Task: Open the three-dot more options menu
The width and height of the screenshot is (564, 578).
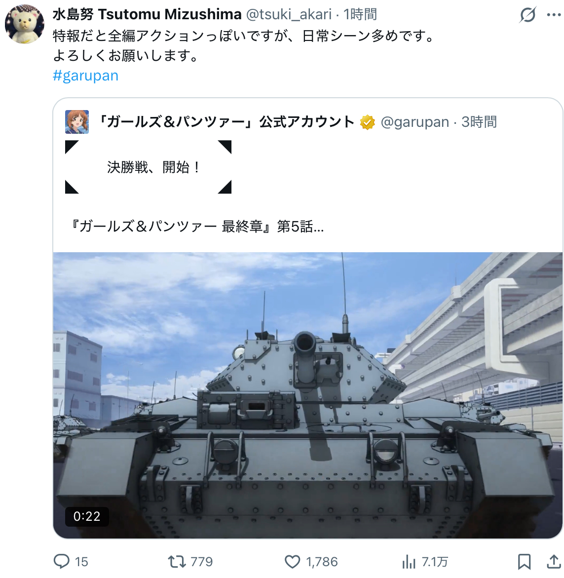Action: pyautogui.click(x=554, y=15)
